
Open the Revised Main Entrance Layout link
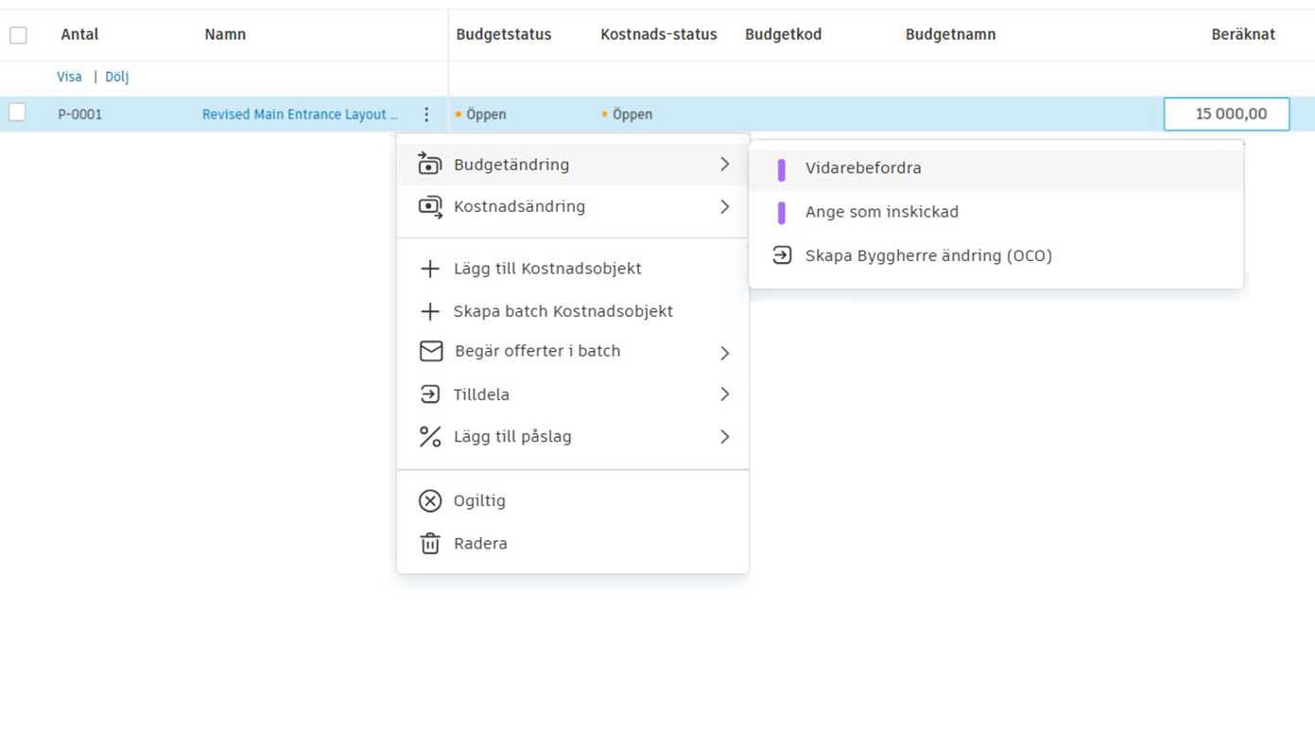(300, 114)
